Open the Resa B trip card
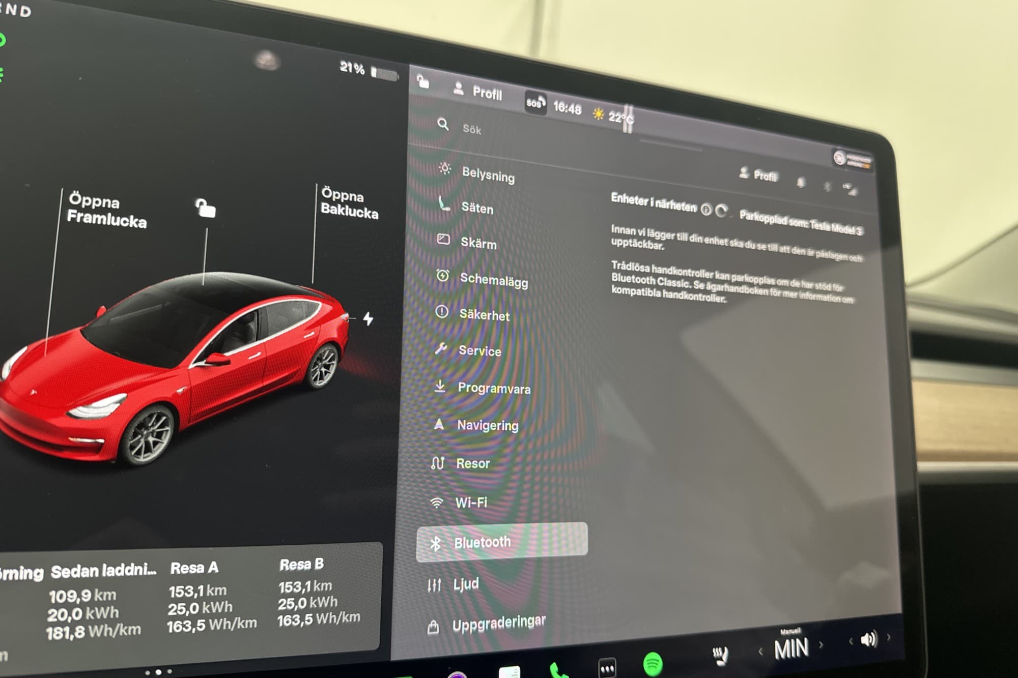 tap(319, 593)
